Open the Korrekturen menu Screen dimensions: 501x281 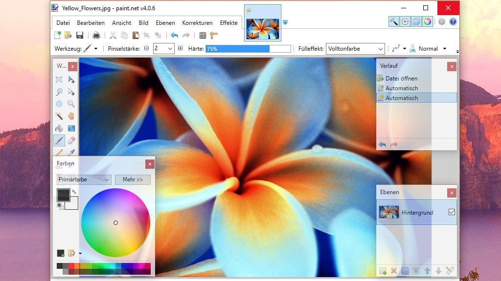click(197, 22)
